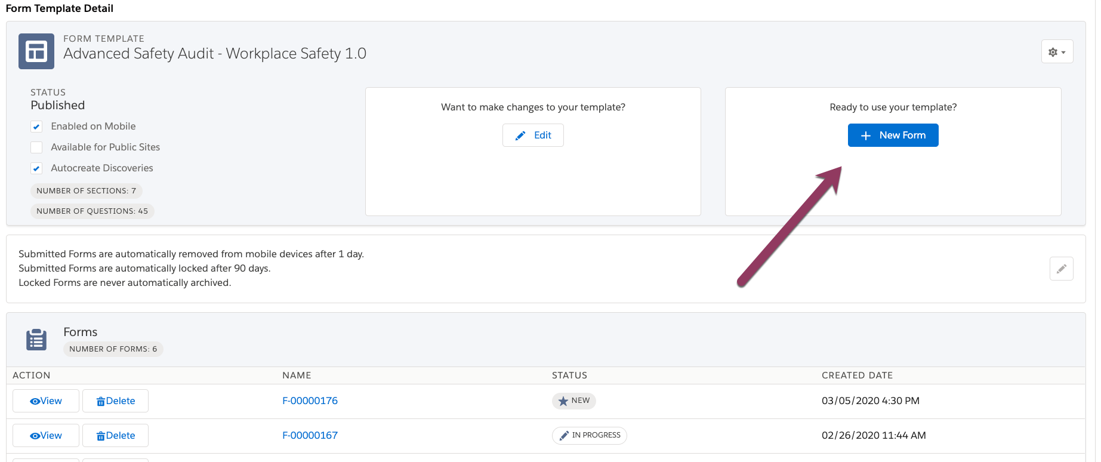Viewport: 1101px width, 462px height.
Task: Open the F-00000167 form link
Action: (x=310, y=436)
